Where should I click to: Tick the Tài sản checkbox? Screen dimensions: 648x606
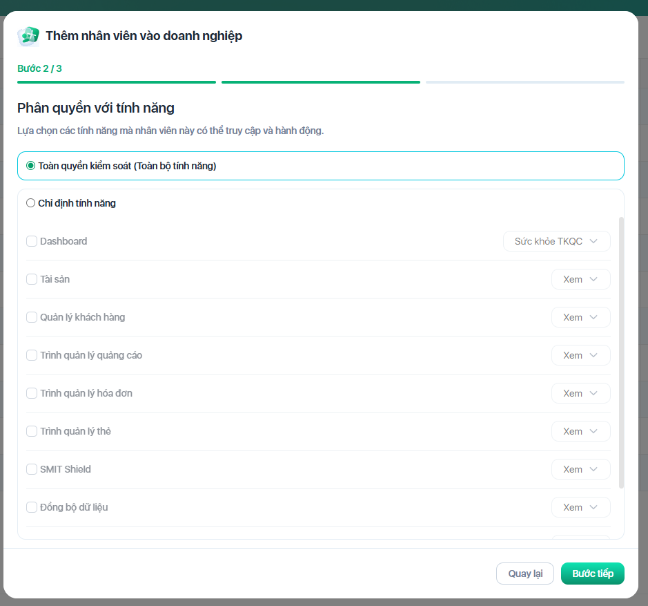click(x=32, y=279)
